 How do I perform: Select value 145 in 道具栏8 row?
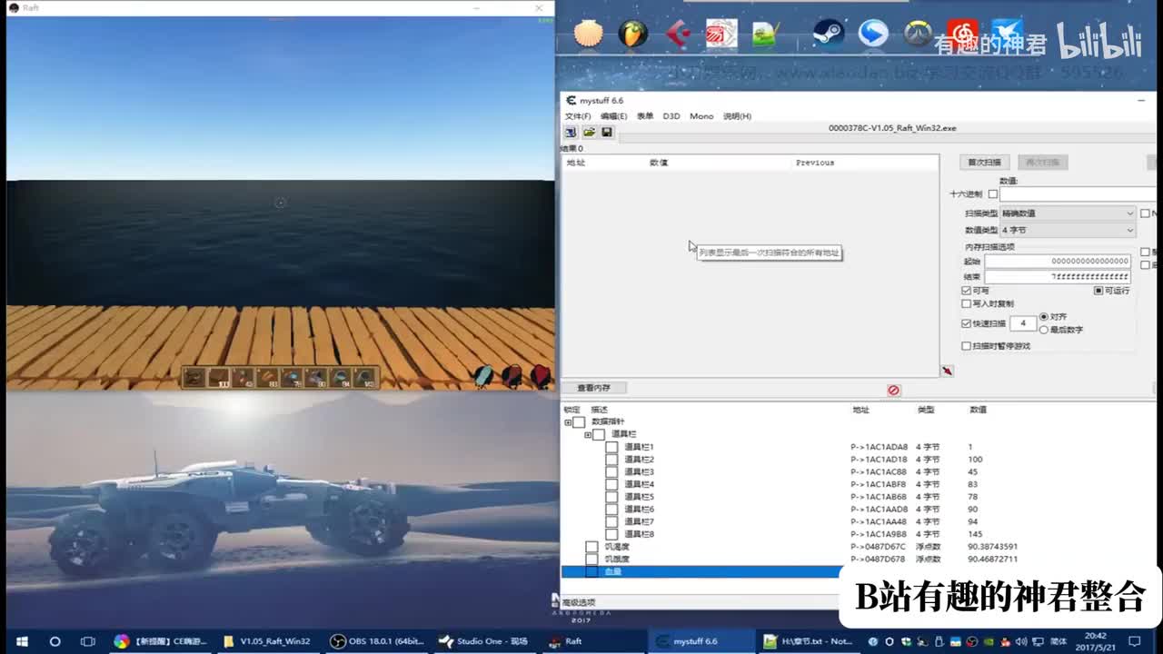(976, 534)
